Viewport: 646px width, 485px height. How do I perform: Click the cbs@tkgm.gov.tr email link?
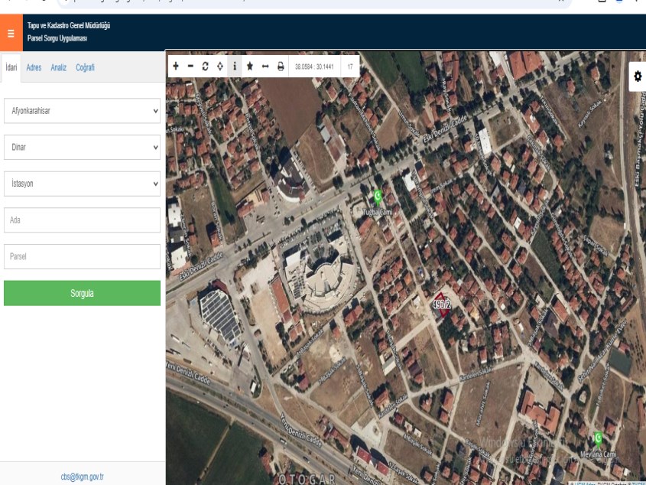tap(83, 477)
